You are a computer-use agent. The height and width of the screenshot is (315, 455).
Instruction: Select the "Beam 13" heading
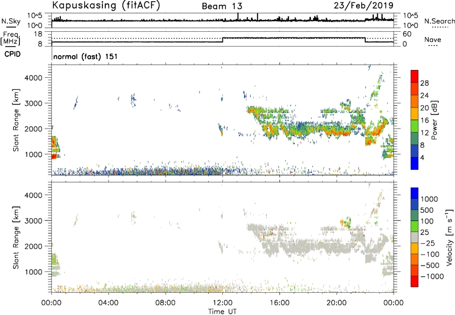pos(222,6)
